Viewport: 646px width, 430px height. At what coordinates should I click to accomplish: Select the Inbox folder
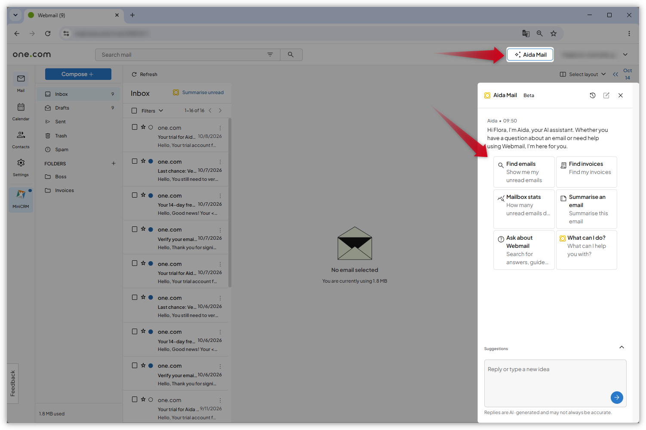tap(78, 94)
